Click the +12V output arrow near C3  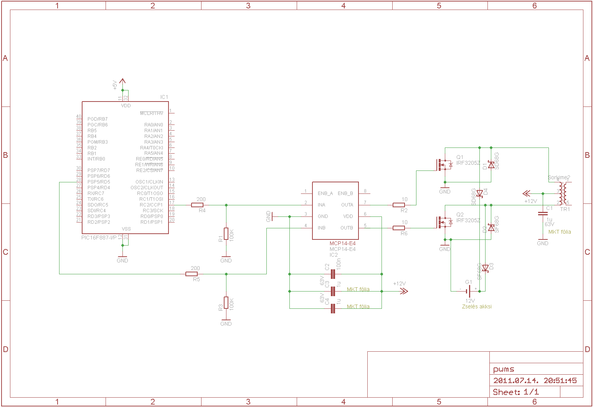403,291
